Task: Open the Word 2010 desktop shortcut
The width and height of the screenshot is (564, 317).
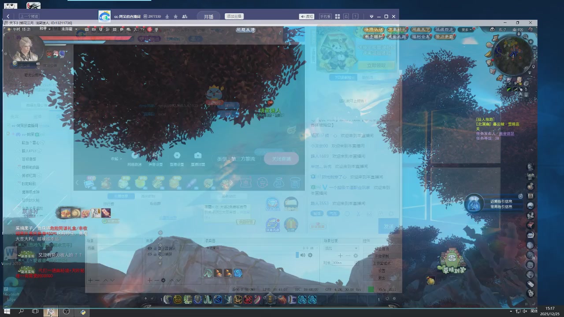Action: coord(11,256)
